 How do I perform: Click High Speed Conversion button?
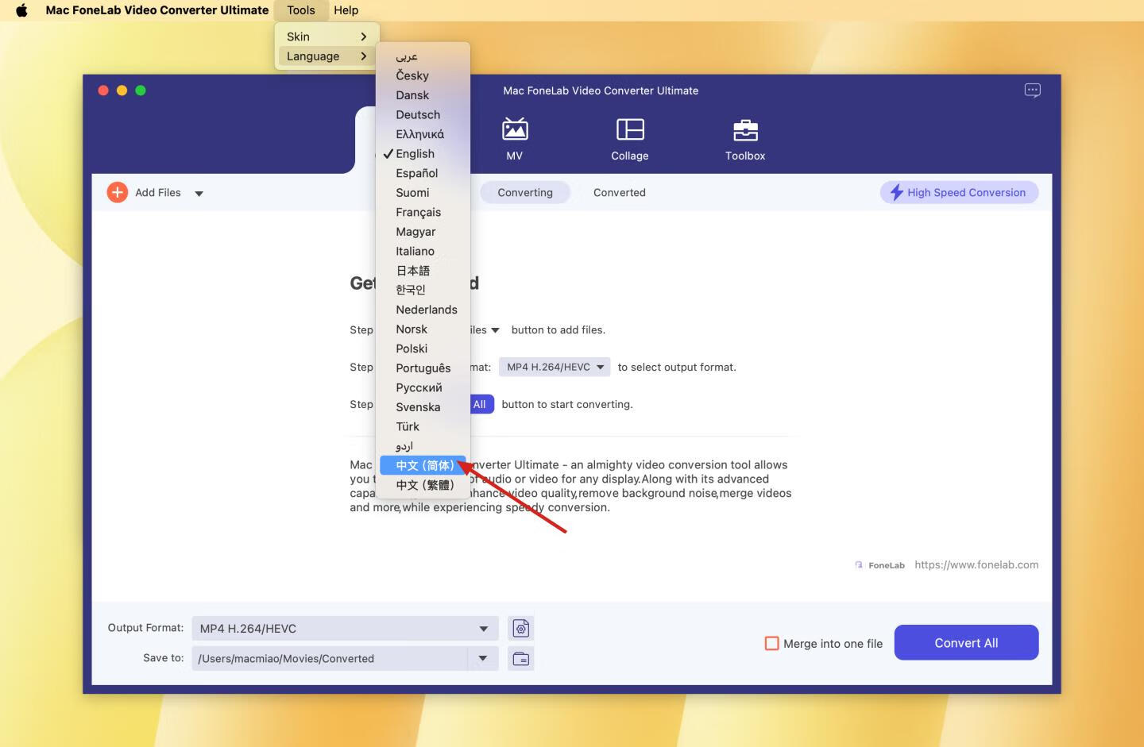(x=959, y=192)
